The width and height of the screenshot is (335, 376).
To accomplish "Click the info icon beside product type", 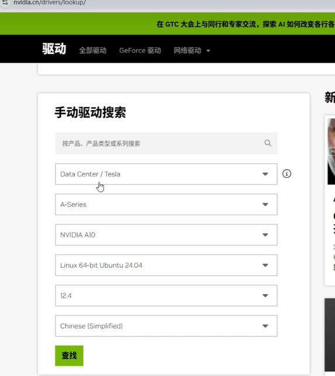I will (x=286, y=174).
